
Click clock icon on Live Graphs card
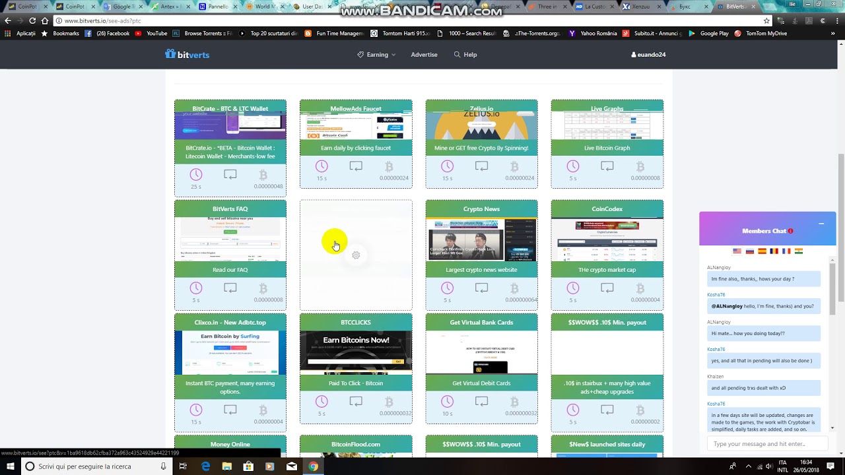(573, 166)
